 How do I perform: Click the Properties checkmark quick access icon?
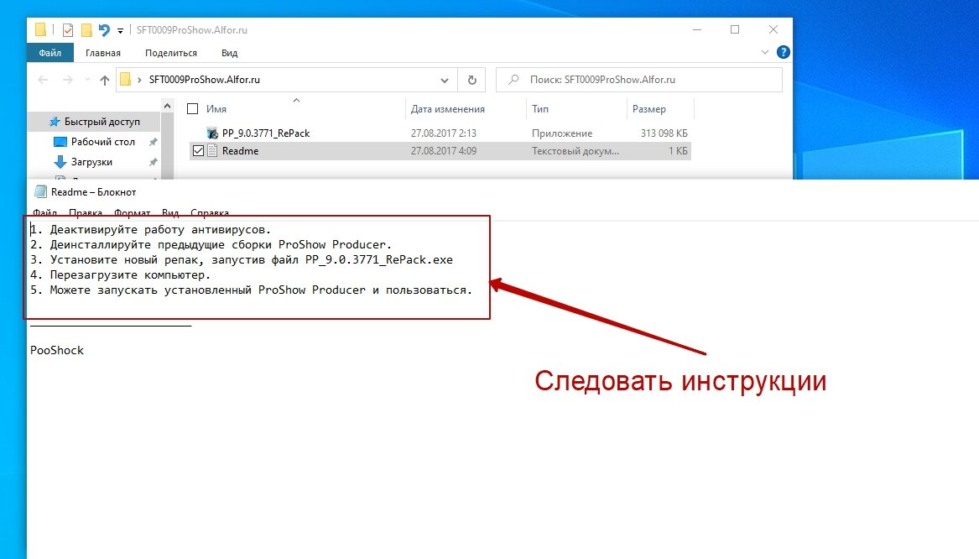pos(68,29)
